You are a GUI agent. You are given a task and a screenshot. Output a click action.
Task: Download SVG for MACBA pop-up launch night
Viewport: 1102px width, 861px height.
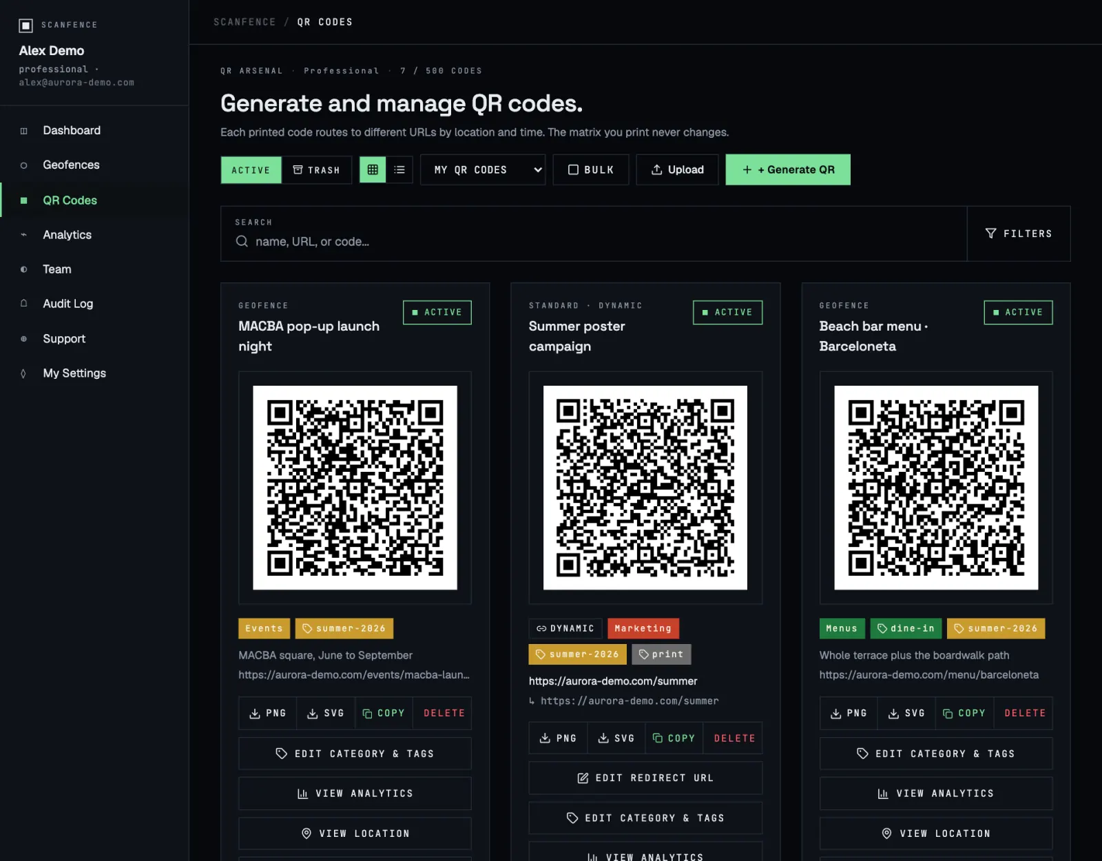click(x=326, y=713)
